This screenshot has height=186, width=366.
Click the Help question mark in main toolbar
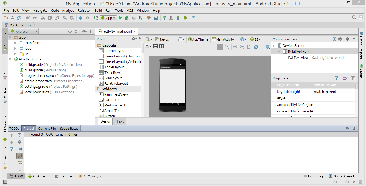coord(193,18)
